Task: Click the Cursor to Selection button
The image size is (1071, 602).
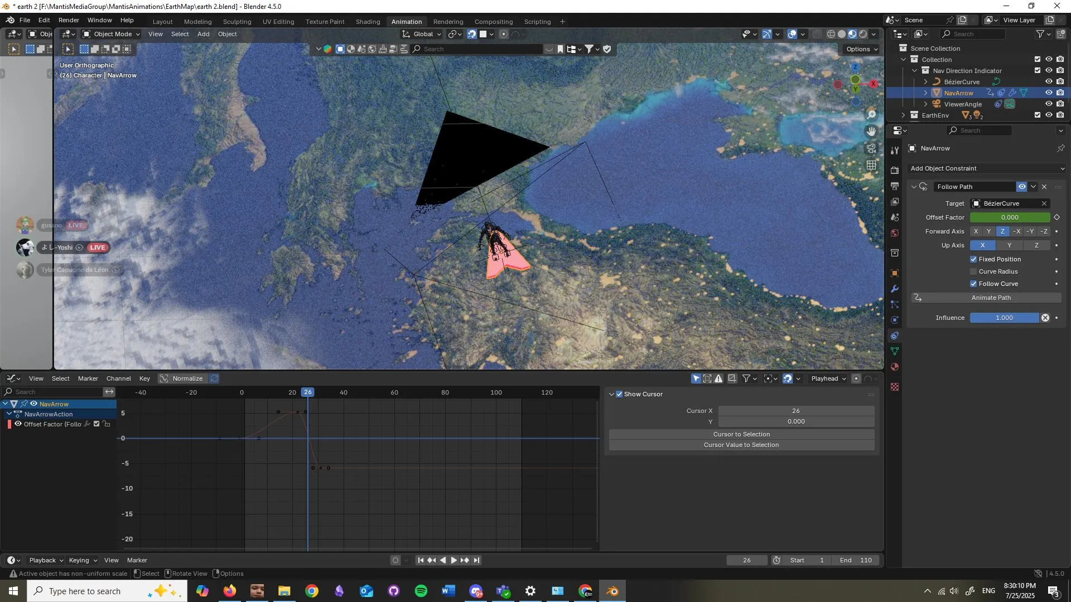Action: coord(741,434)
